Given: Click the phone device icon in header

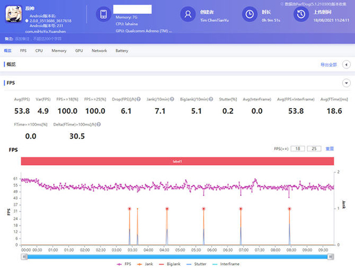Looking at the screenshot, I should 103,14.
